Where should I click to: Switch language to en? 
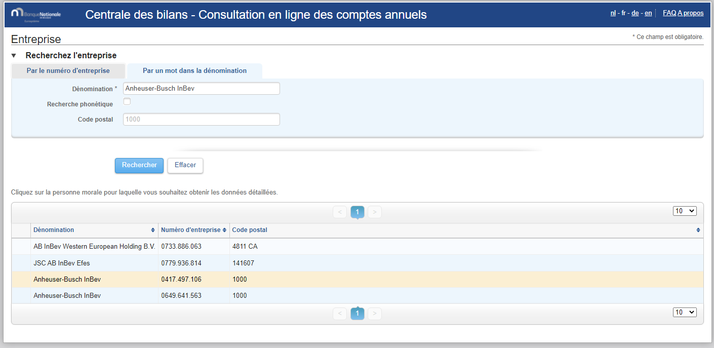648,13
